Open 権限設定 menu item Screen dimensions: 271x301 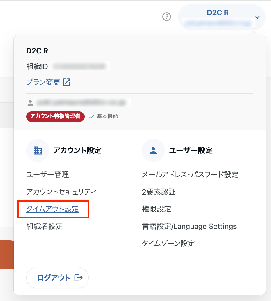coord(156,209)
